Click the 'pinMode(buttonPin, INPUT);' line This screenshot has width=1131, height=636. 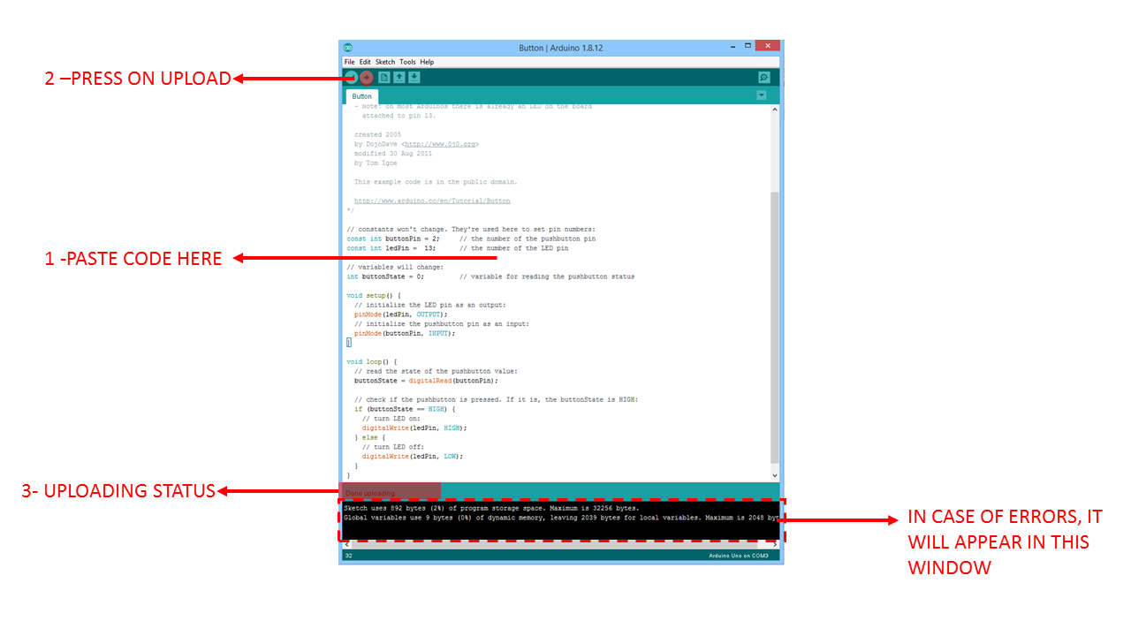tap(405, 333)
